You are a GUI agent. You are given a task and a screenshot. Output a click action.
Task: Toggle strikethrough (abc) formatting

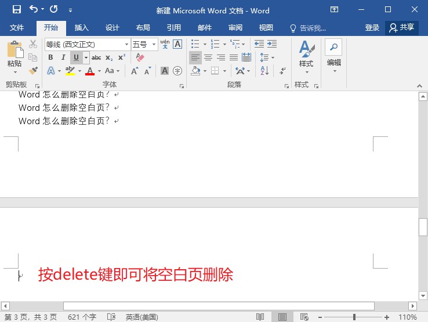96,57
